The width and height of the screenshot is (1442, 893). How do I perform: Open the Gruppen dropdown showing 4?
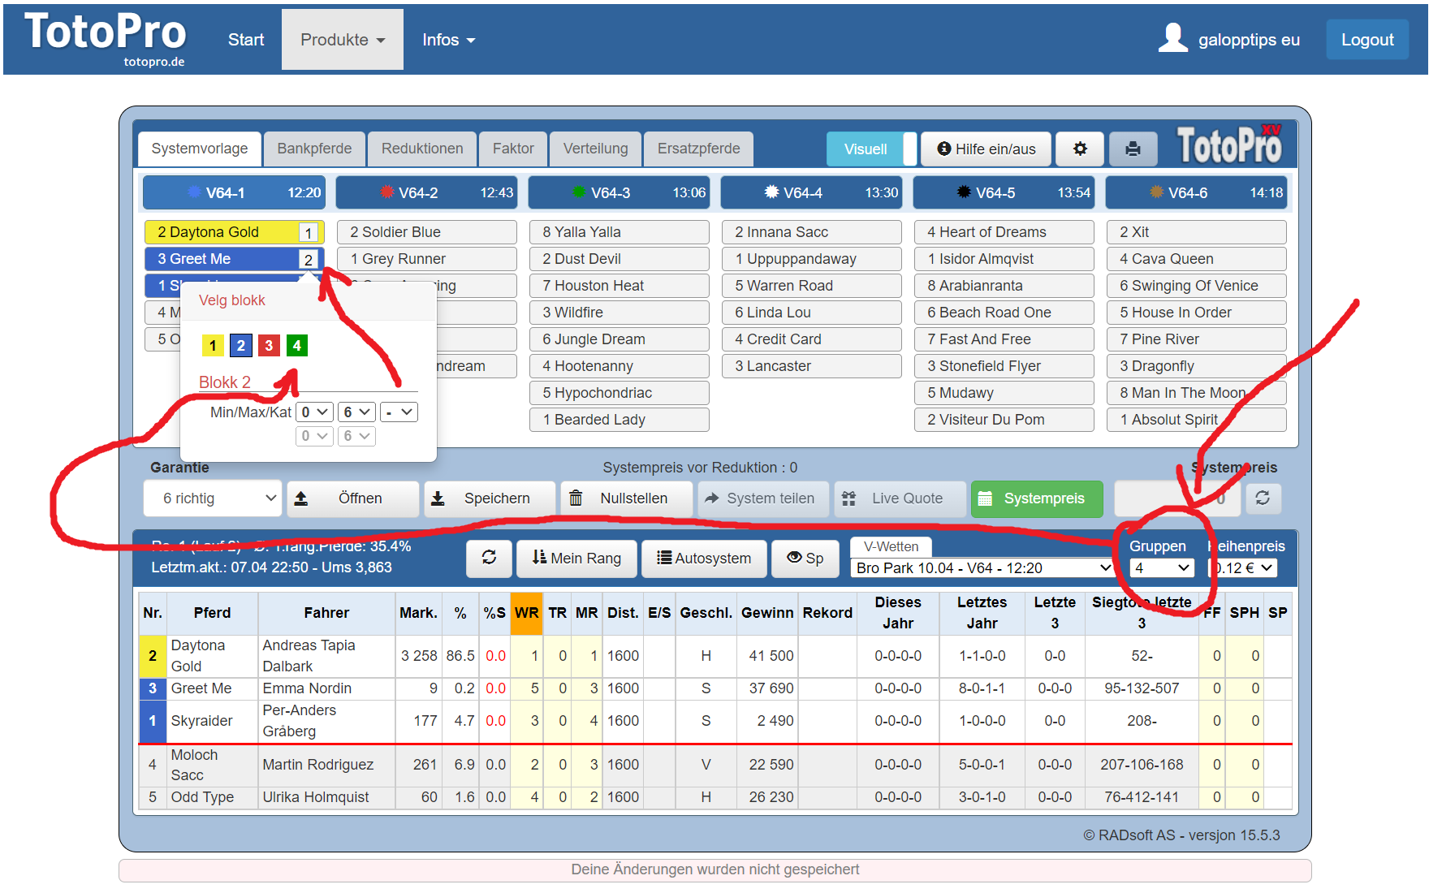(x=1162, y=568)
